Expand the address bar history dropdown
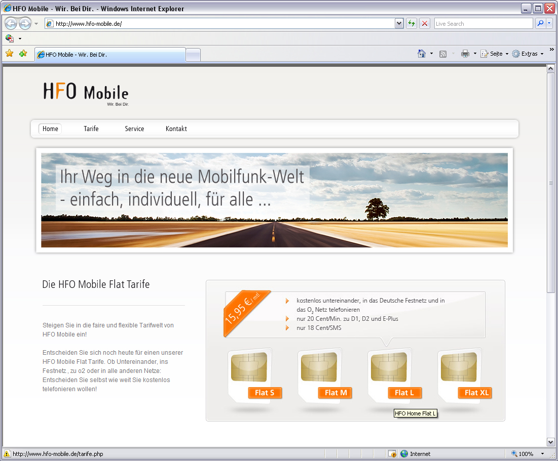The height and width of the screenshot is (461, 558). pos(399,24)
